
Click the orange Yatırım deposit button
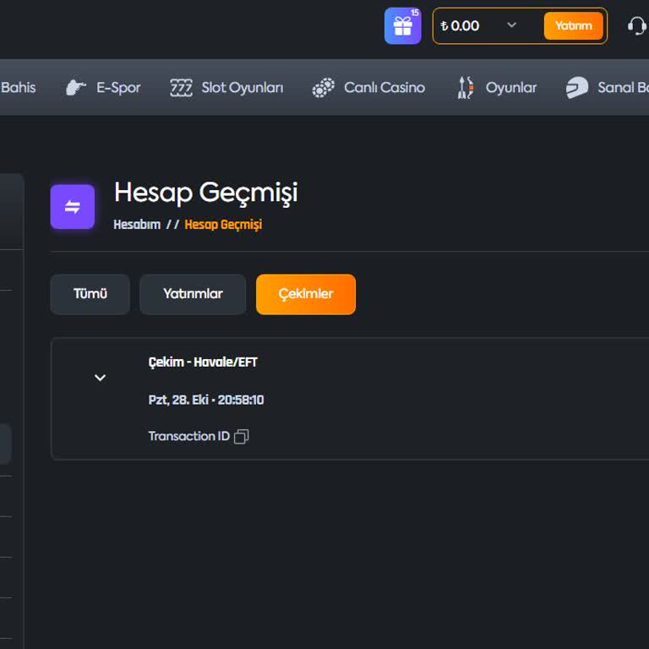click(x=573, y=25)
